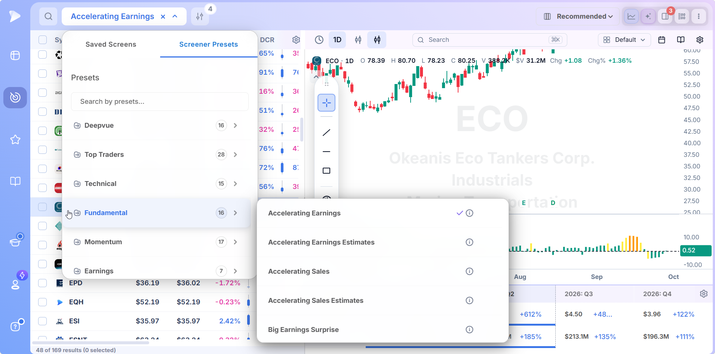Open the user profile icon in sidebar

pos(15,285)
